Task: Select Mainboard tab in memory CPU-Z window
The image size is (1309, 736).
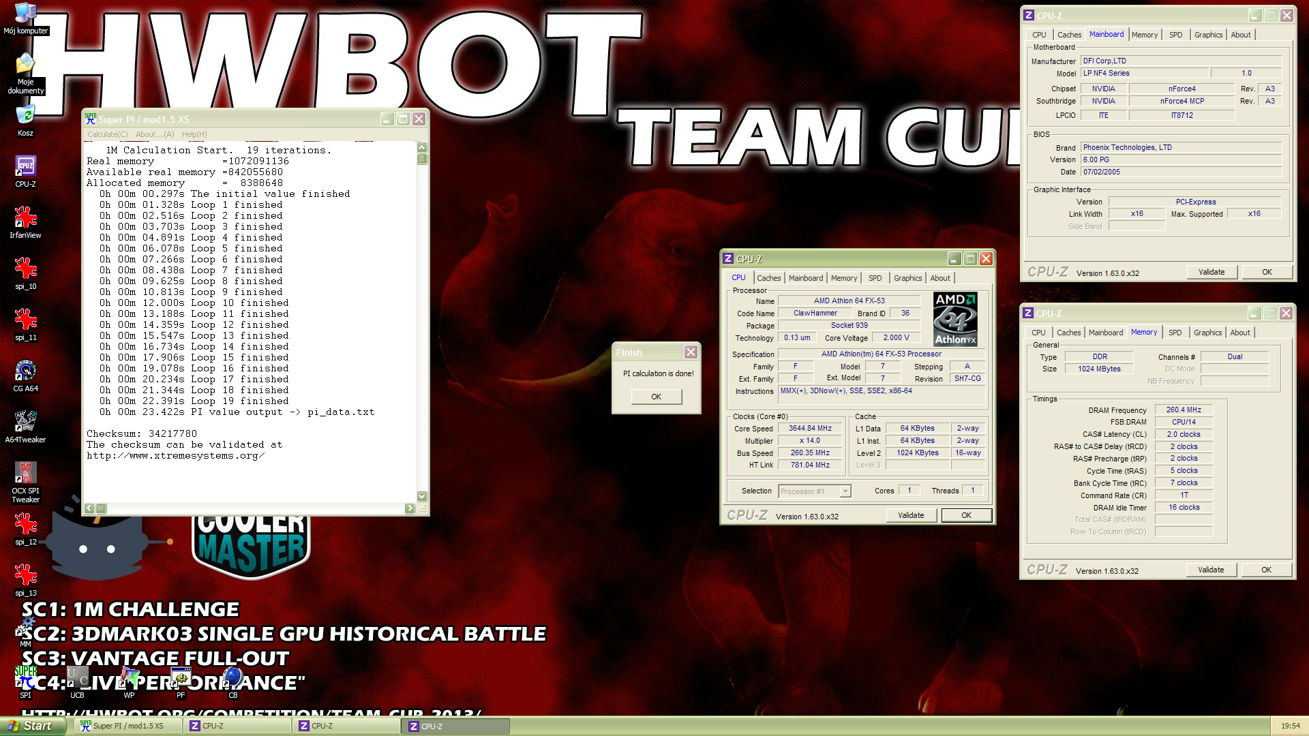Action: pos(1105,333)
